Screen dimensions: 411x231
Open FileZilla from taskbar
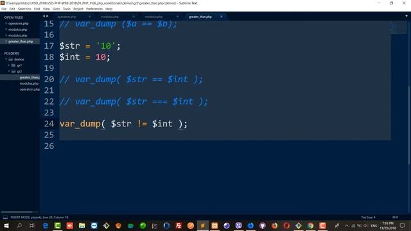[179, 225]
